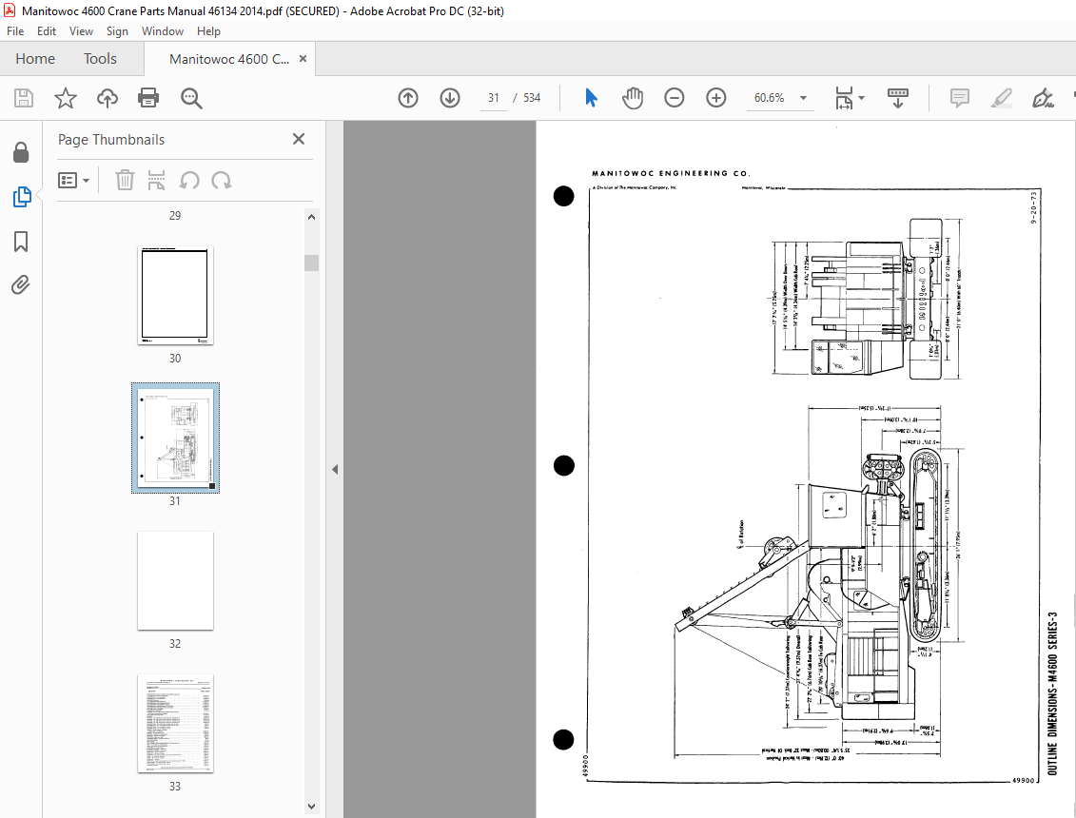Image resolution: width=1076 pixels, height=818 pixels.
Task: Open the zoom level dropdown
Action: click(803, 98)
